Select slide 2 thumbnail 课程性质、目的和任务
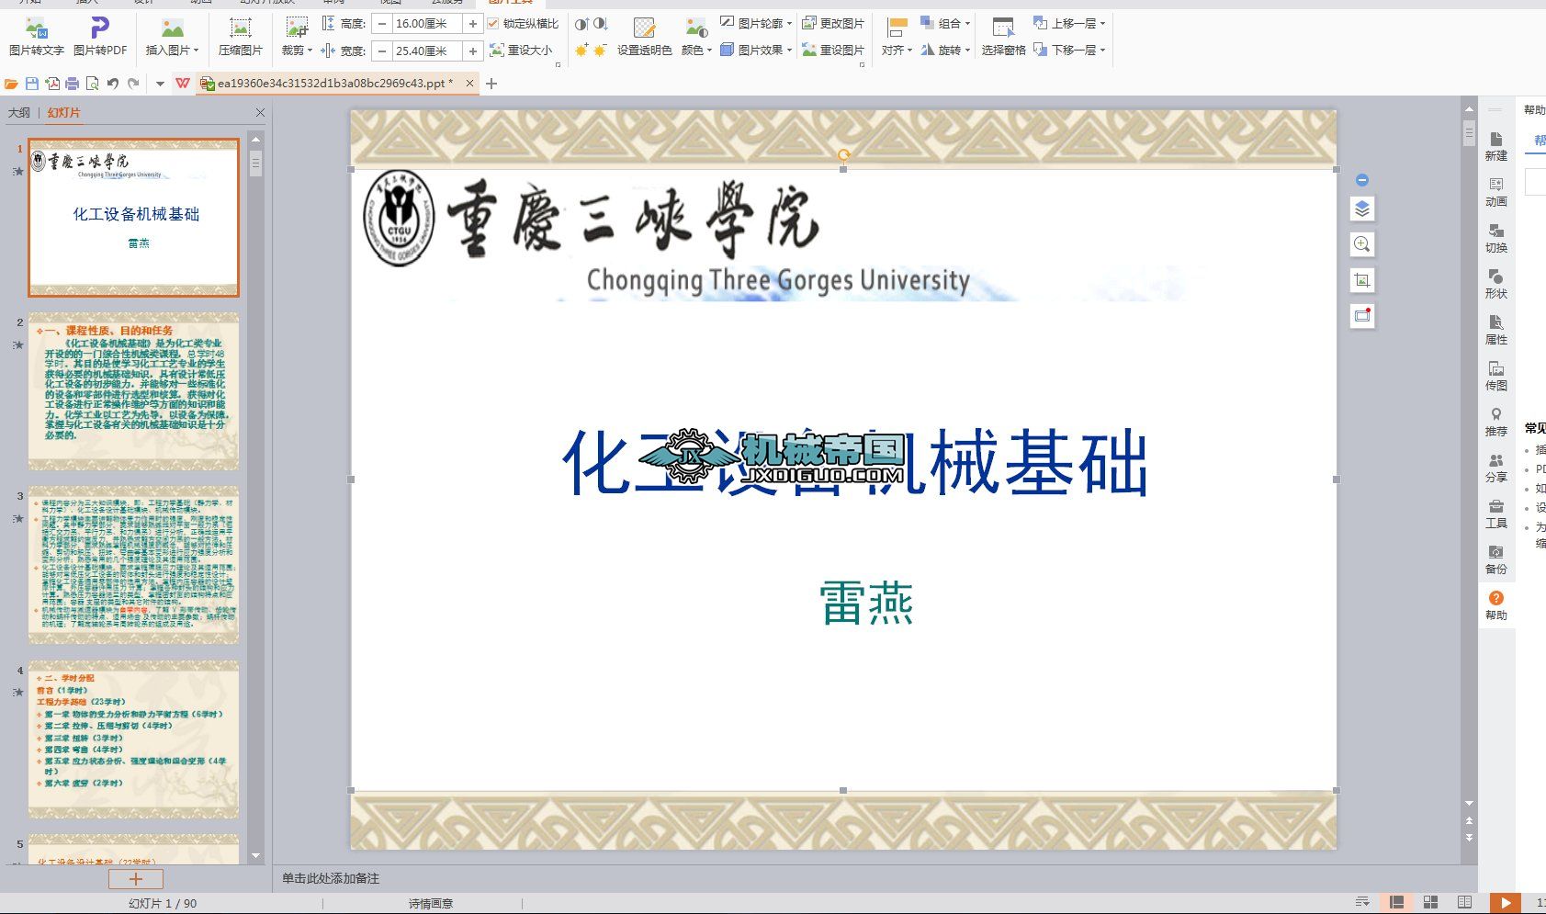The height and width of the screenshot is (914, 1546). [134, 391]
